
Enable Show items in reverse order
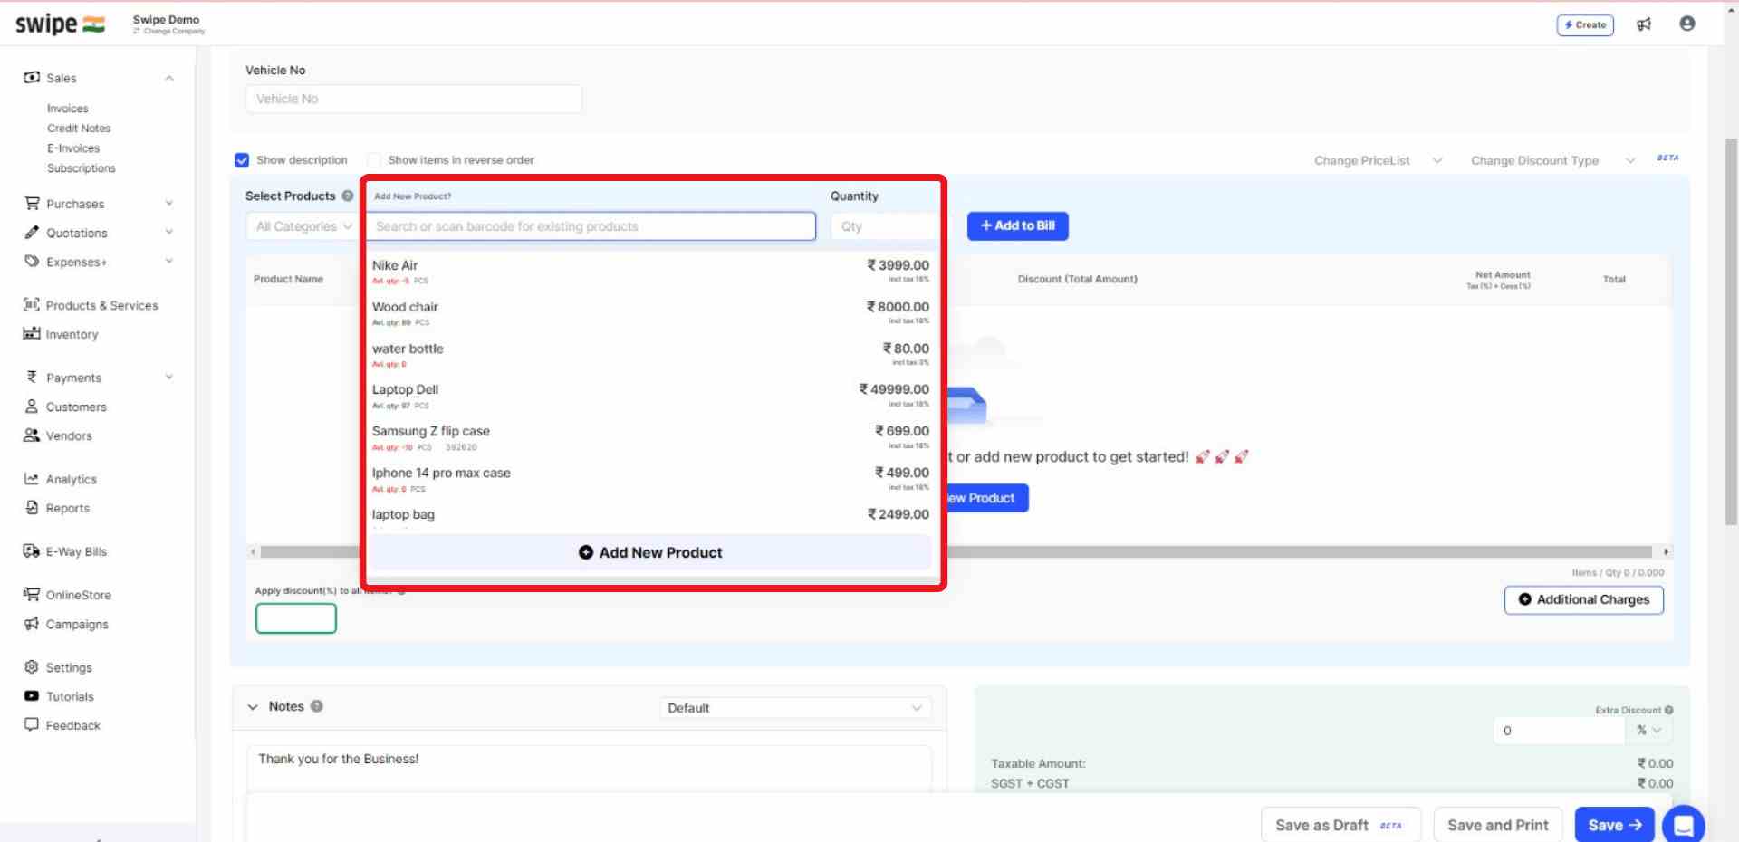pos(373,160)
